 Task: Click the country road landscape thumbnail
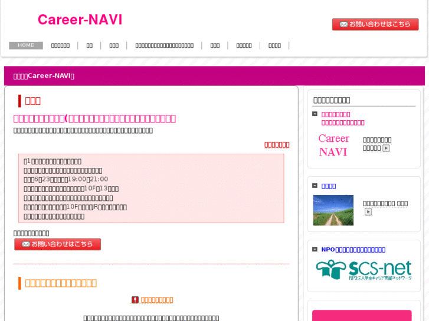click(333, 210)
